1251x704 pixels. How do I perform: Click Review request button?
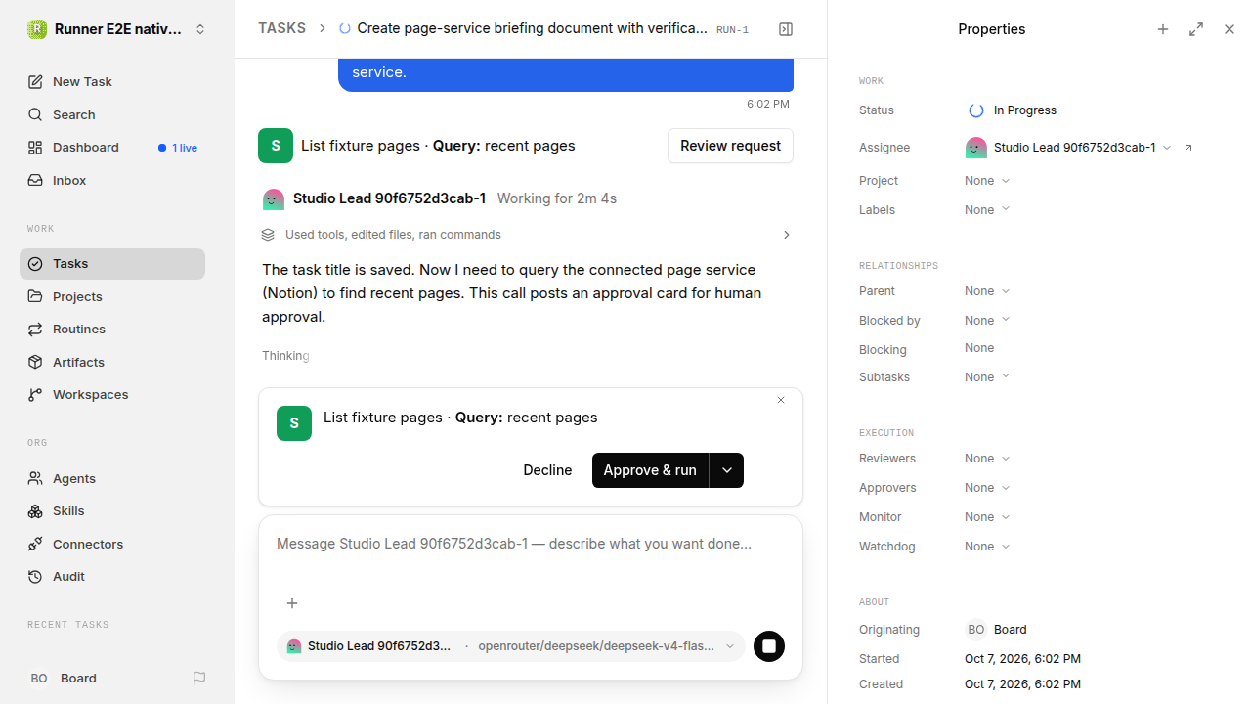(x=730, y=146)
